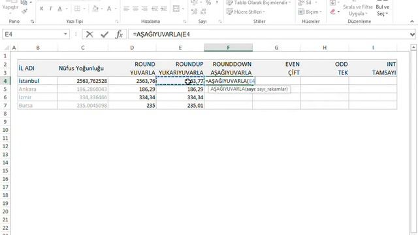
Task: Select row 10 header
Action: pos(5,130)
